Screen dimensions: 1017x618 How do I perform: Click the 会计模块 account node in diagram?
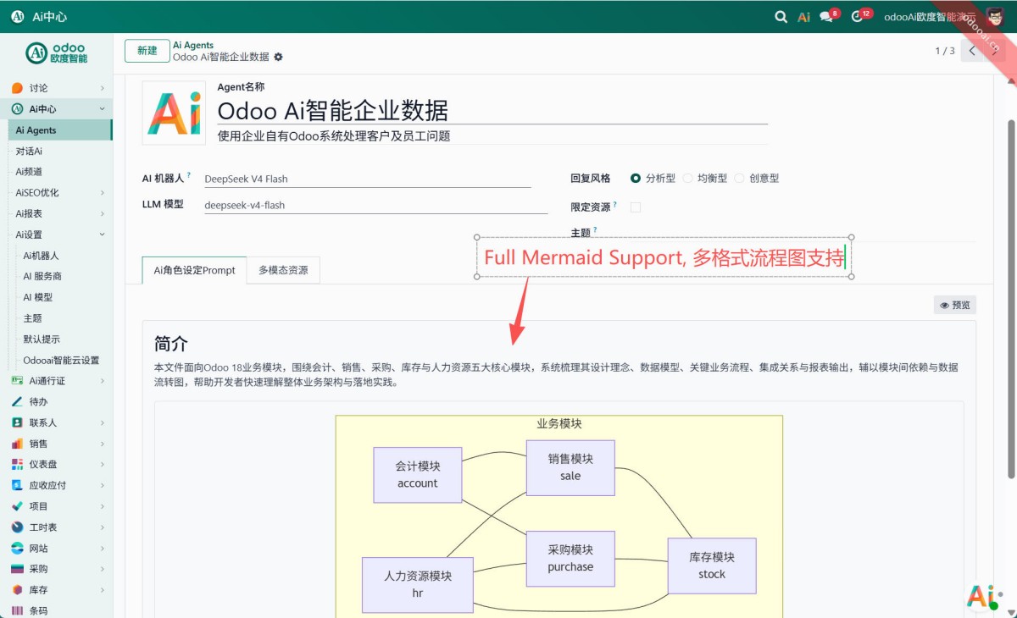coord(418,475)
